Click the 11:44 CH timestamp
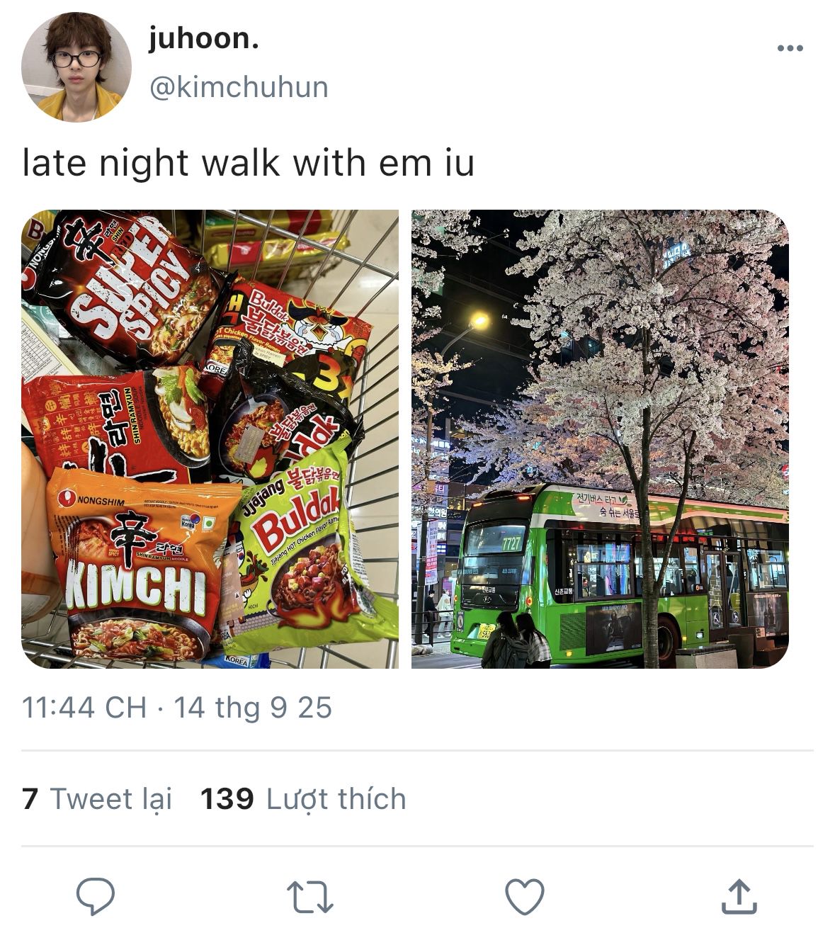The width and height of the screenshot is (835, 945). pos(84,708)
